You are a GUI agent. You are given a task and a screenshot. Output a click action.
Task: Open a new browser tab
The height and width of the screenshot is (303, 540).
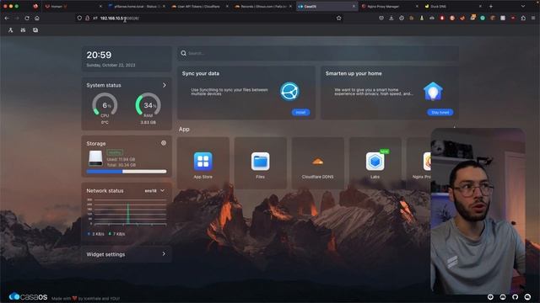(491, 6)
